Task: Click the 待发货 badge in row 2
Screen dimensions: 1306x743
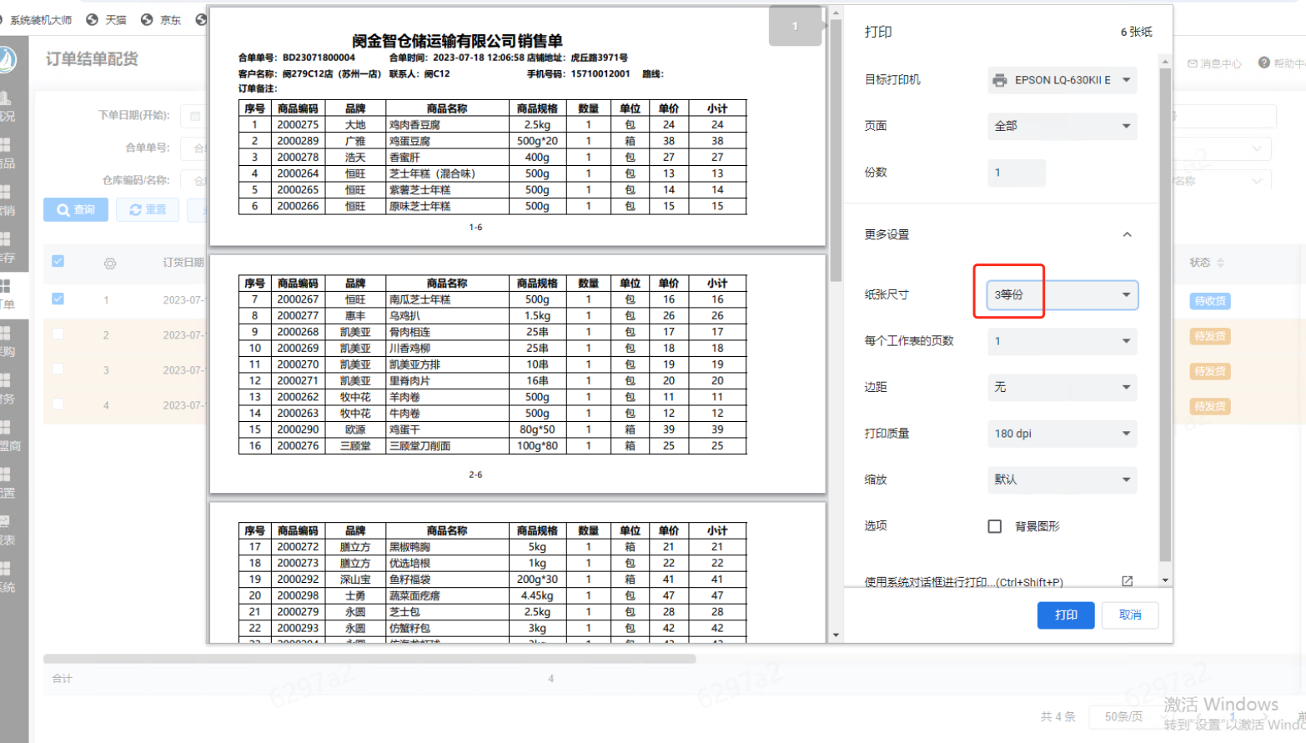Action: 1210,336
